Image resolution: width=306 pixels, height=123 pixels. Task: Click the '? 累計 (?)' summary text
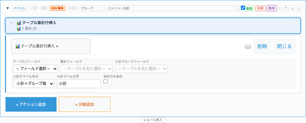coord(29,29)
